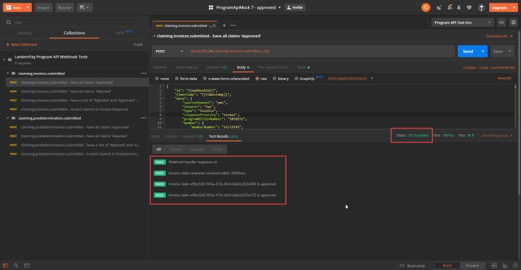Open keyboard shortcuts icon at bottom right
This screenshot has width=521, height=270.
coord(505,265)
